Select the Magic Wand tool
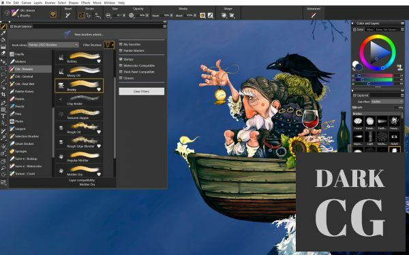Viewport: 409px width, 255px height. [3, 81]
